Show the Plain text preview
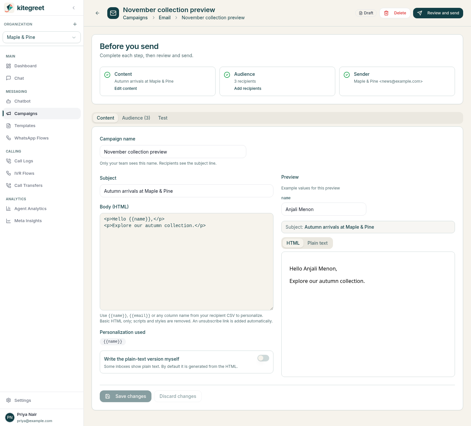The height and width of the screenshot is (426, 471). tap(318, 243)
